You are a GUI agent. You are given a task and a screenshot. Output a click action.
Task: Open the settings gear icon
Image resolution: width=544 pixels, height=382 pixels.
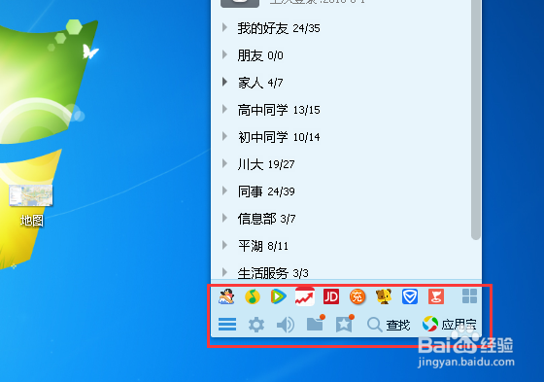[x=256, y=325]
